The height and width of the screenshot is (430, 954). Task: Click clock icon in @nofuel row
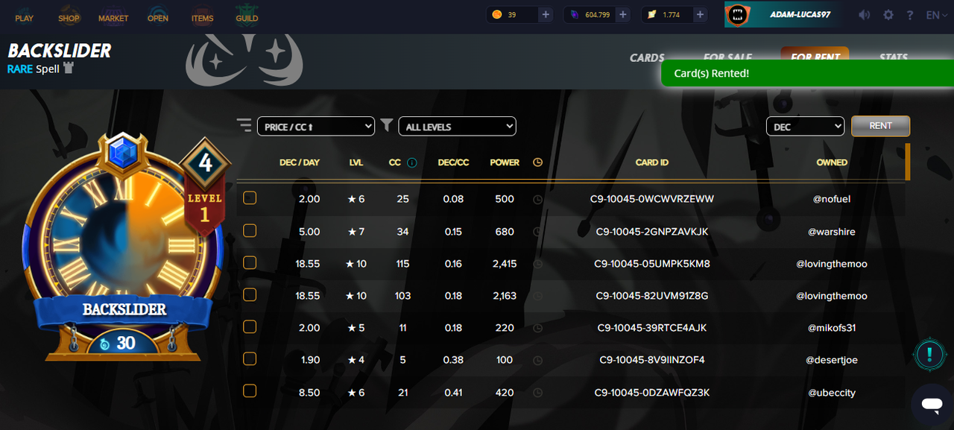(x=537, y=199)
